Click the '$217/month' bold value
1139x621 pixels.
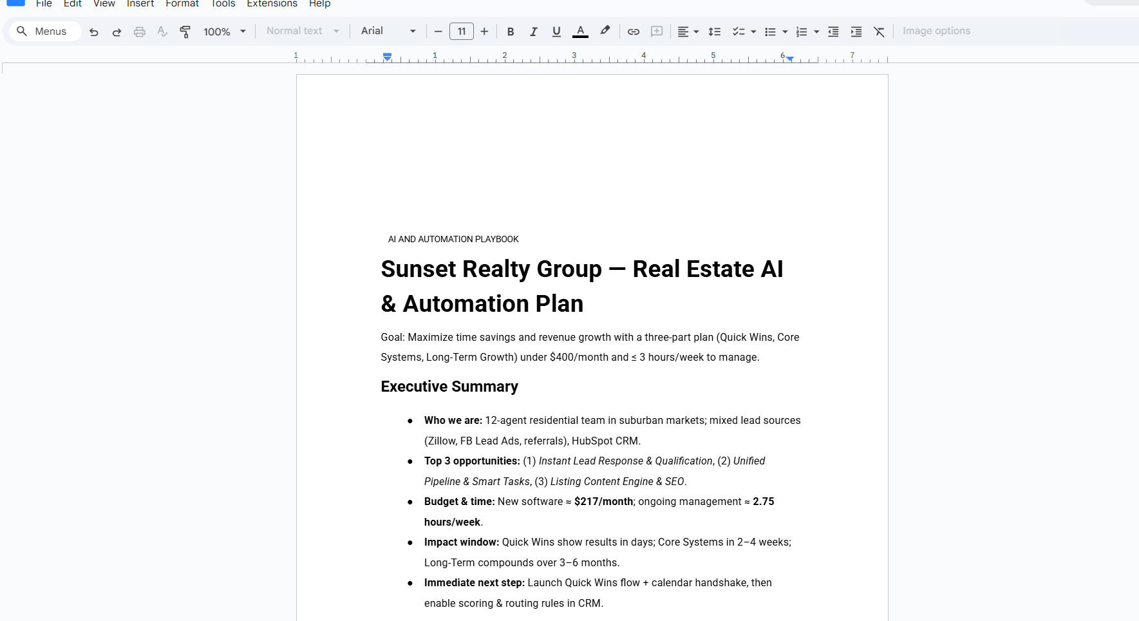[603, 502]
